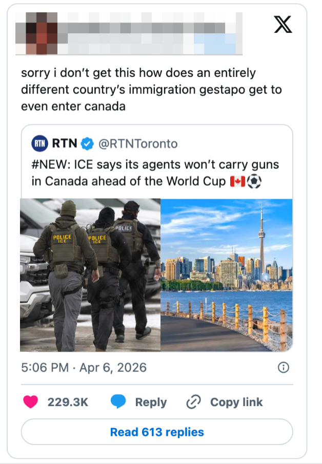Click the Canadian flag emoji in the tweet

pyautogui.click(x=237, y=181)
